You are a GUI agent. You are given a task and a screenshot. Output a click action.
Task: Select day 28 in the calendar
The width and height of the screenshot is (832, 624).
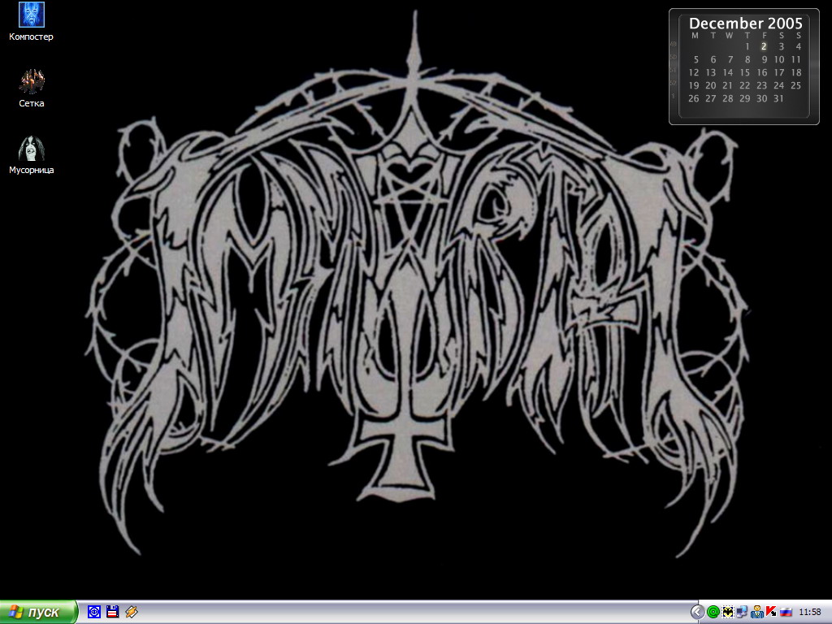[x=728, y=98]
